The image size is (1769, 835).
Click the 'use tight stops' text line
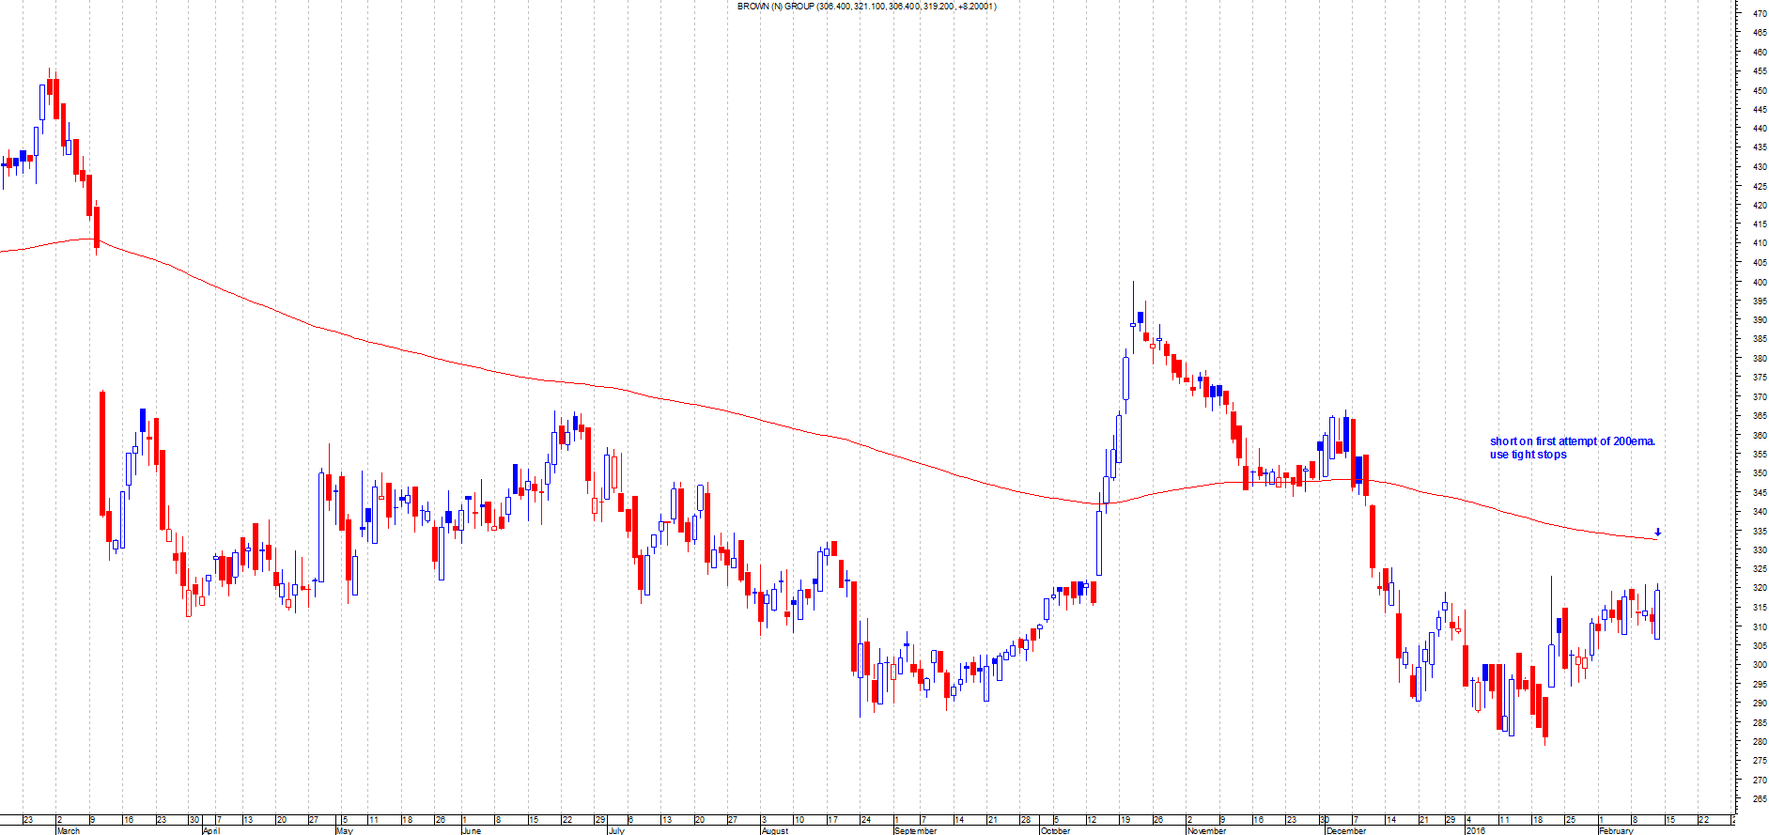1528,455
